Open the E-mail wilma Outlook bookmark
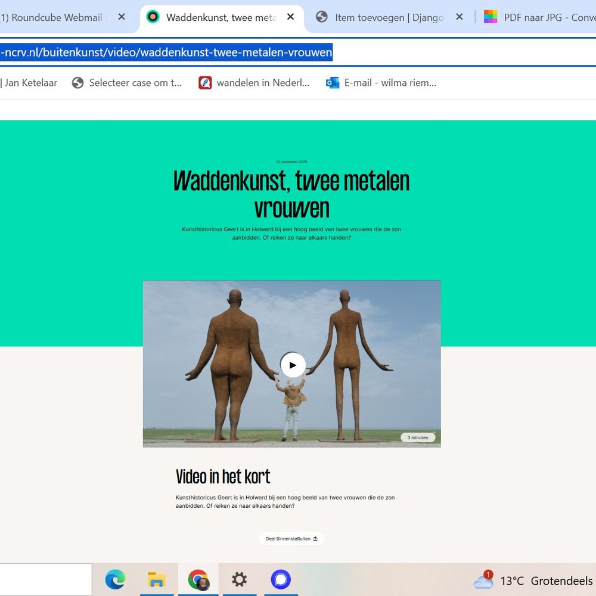Viewport: 596px width, 596px height. (381, 83)
